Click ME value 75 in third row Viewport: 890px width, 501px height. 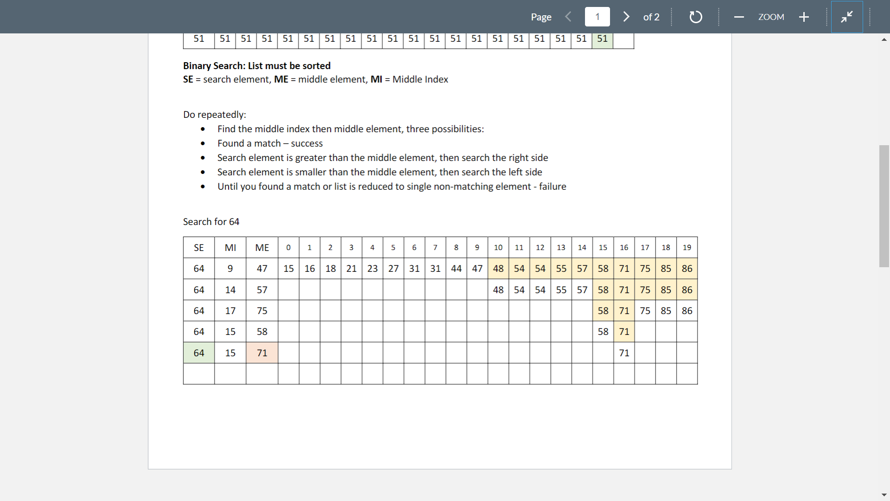[262, 311]
